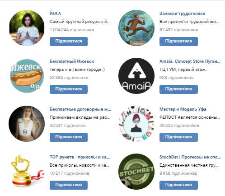Viewport: 225px width, 196px height.
Task: Subscribe to TOP рунета приколы group
Action: tap(69, 185)
